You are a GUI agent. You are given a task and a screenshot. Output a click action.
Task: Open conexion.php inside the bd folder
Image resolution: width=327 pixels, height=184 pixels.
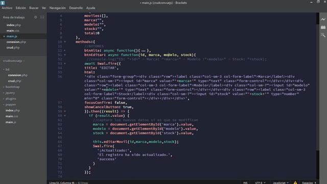tap(18, 75)
